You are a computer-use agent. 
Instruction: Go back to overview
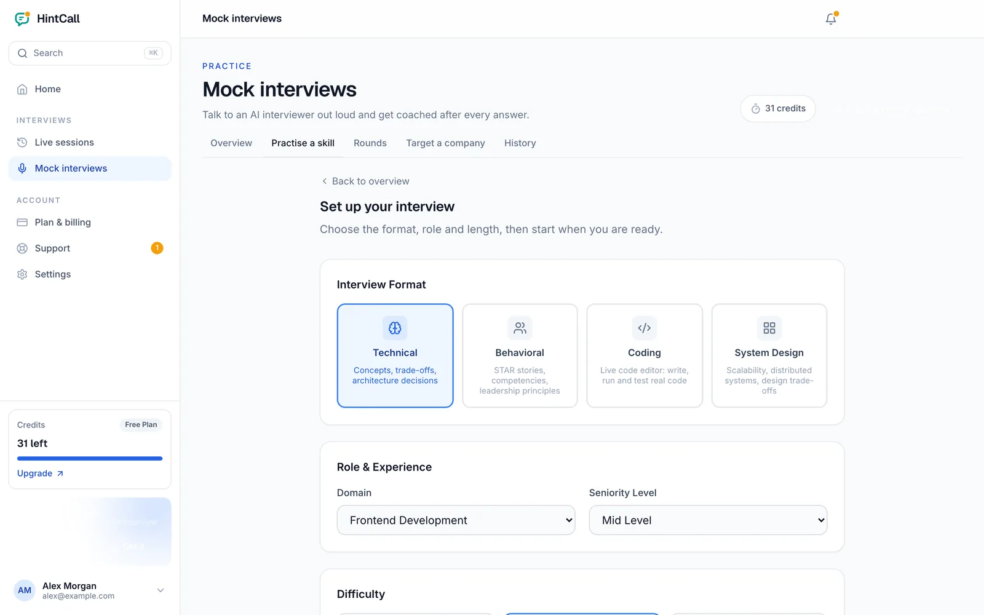tap(365, 181)
